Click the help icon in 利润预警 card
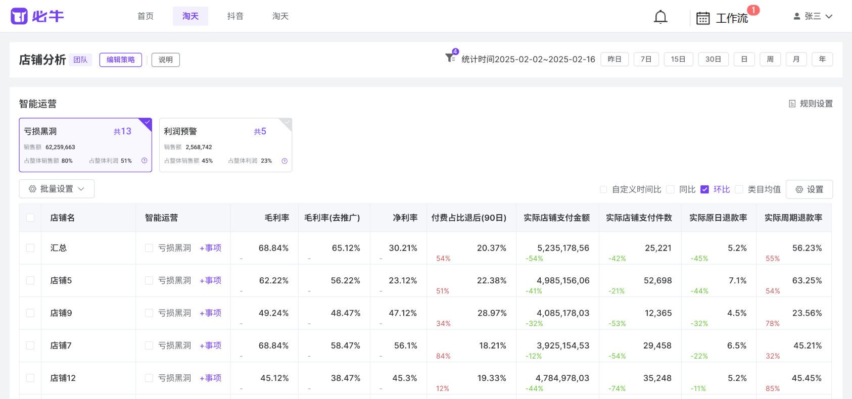Viewport: 852px width, 399px height. click(x=285, y=161)
